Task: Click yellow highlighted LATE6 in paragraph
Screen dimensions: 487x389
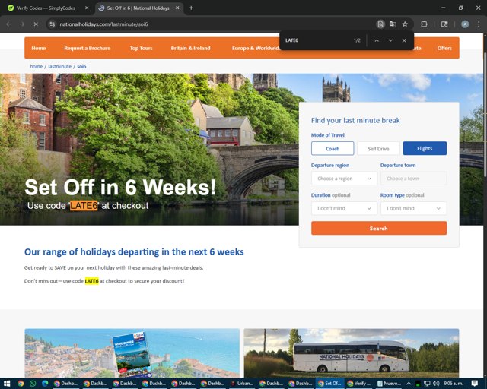Action: 91,281
